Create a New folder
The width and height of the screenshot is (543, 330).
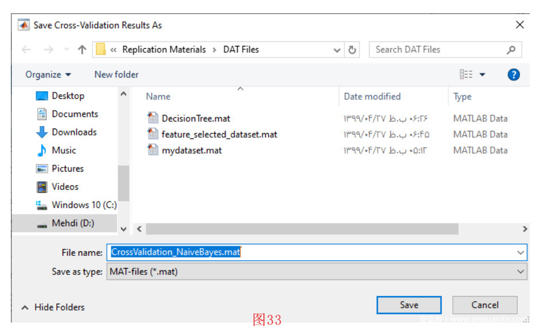[117, 75]
